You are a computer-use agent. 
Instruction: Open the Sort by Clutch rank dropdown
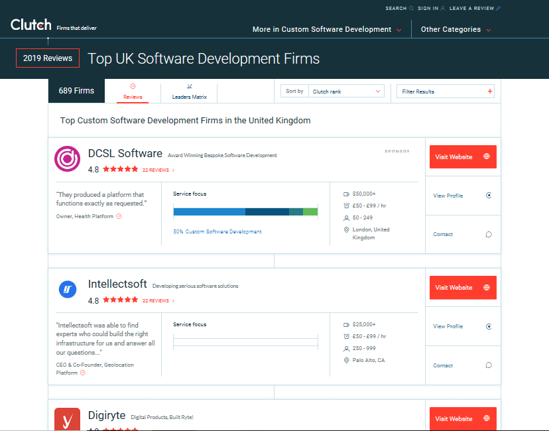coord(345,92)
